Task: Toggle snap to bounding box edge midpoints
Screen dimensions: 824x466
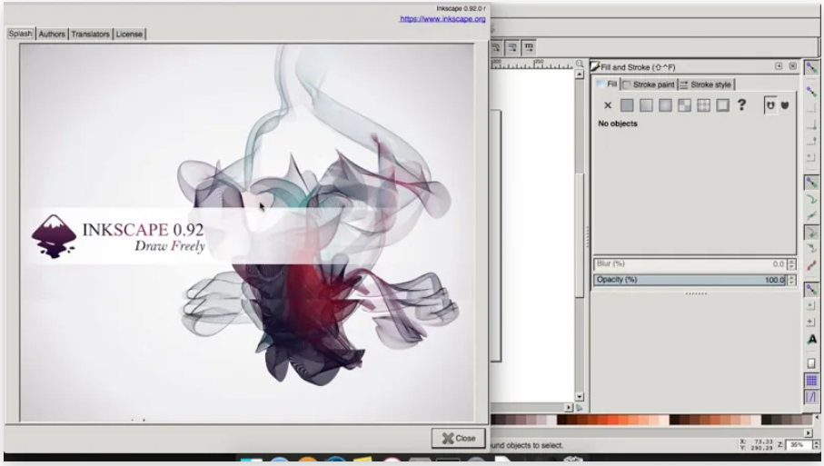Action: coord(811,125)
